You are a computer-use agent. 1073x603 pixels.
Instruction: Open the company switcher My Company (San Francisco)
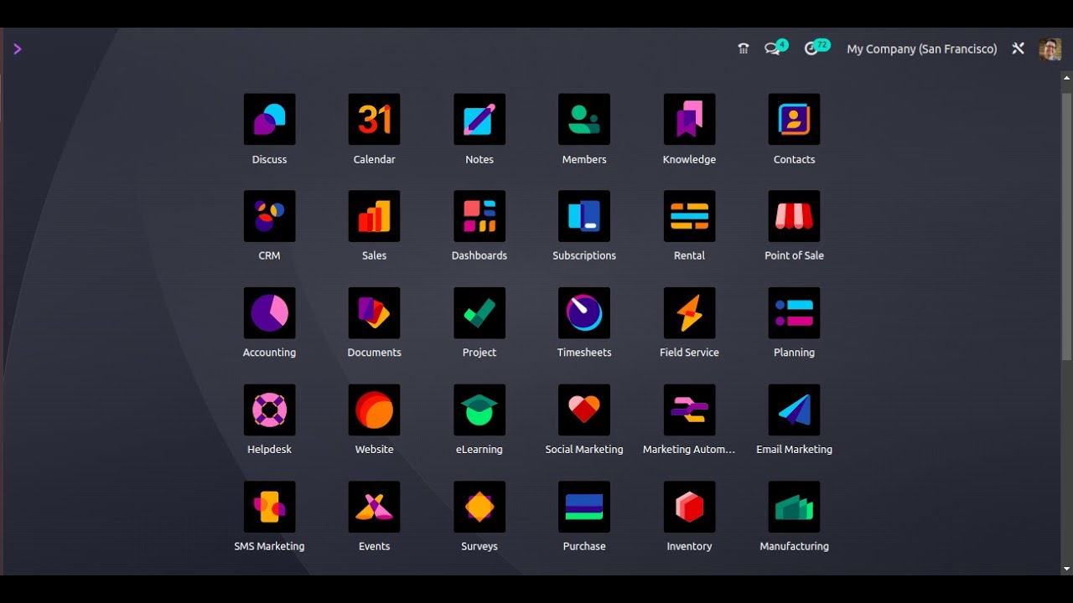(x=921, y=49)
